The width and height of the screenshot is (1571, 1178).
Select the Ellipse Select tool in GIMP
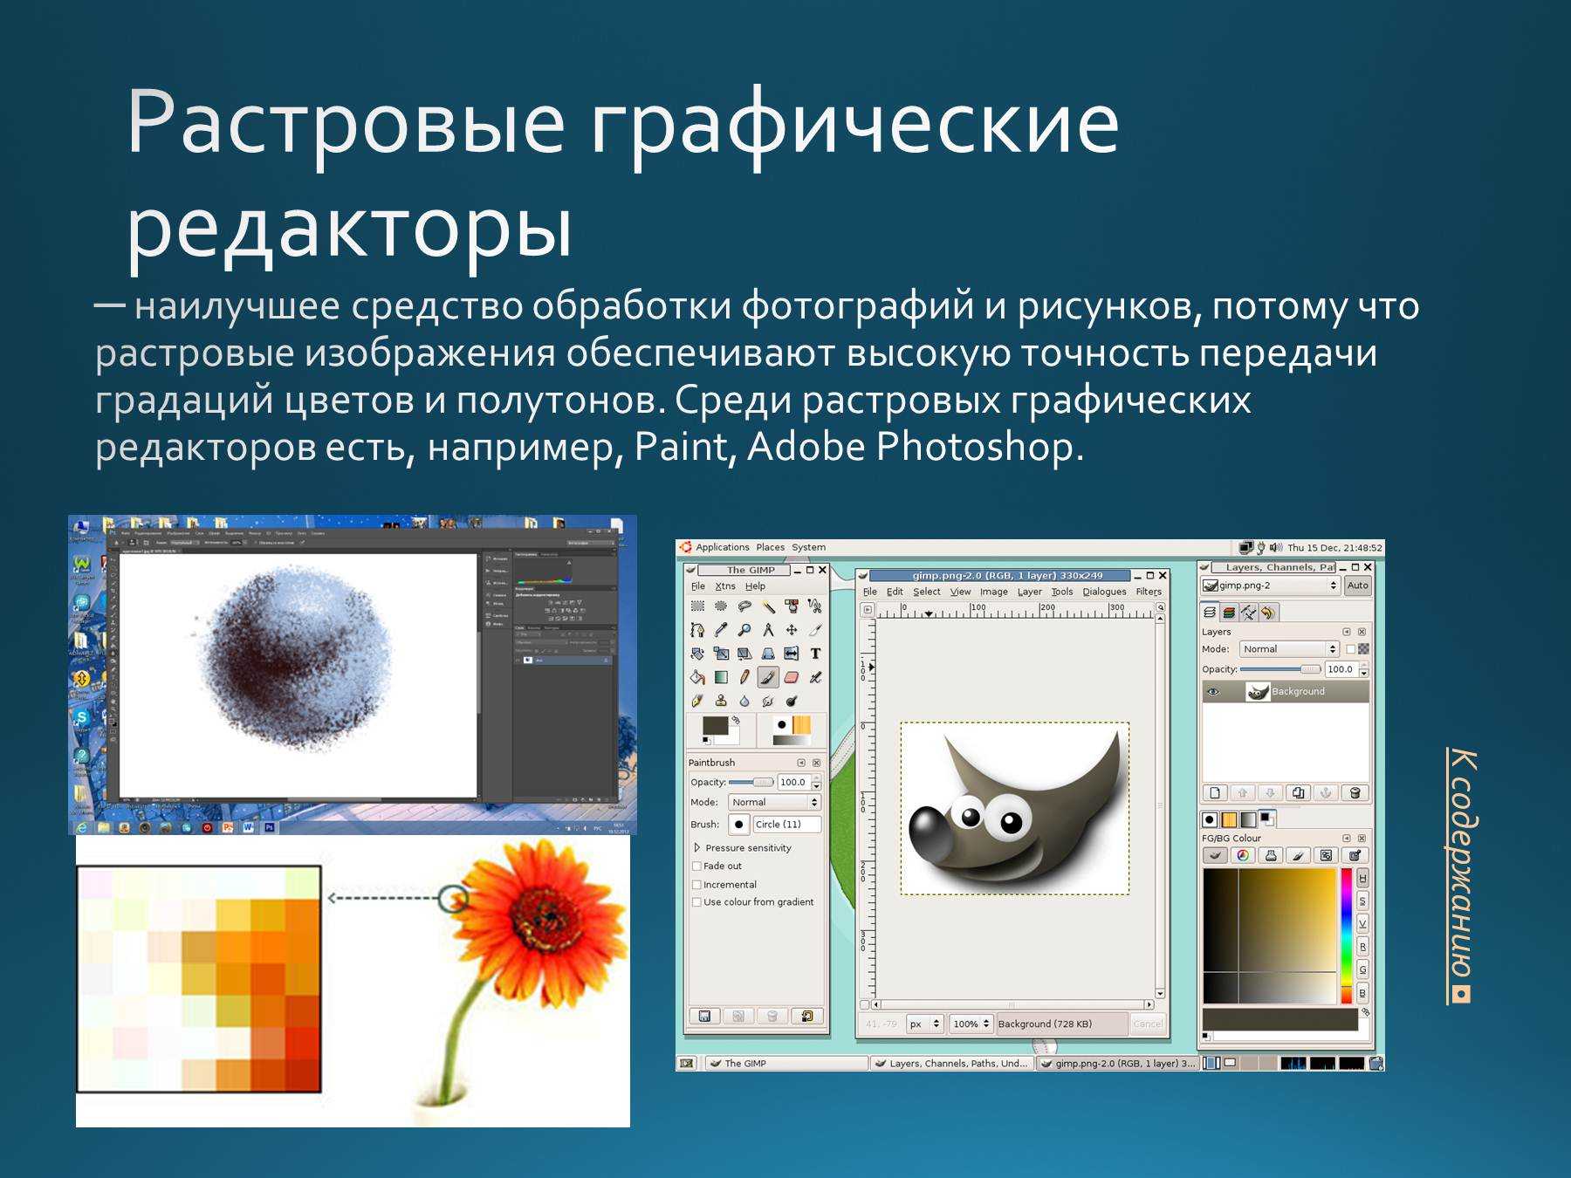721,606
